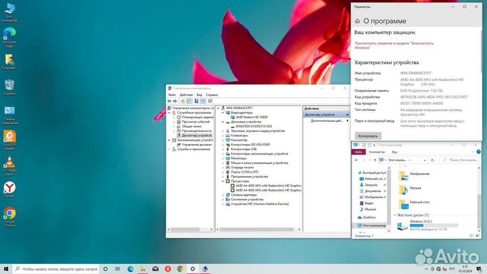Viewport: 487px width, 274px height.
Task: Click Back arrow in Computer Management toolbar
Action: (170, 101)
